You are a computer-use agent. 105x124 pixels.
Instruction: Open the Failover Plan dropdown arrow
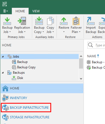click(x=80, y=32)
